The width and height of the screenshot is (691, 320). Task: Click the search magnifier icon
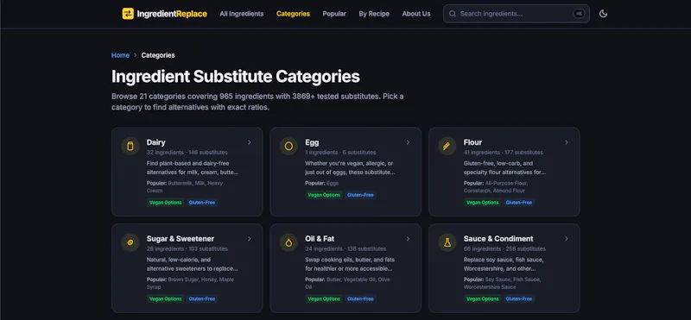point(452,14)
